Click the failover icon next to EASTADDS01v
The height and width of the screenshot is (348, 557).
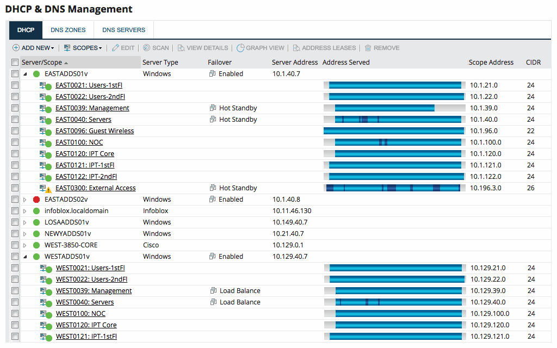[212, 73]
